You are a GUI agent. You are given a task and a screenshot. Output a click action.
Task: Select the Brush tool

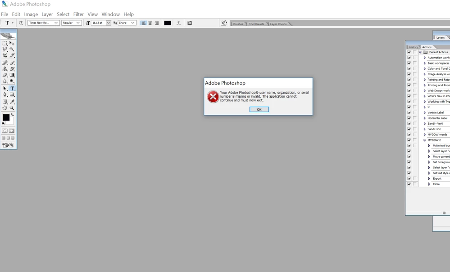pyautogui.click(x=12, y=63)
